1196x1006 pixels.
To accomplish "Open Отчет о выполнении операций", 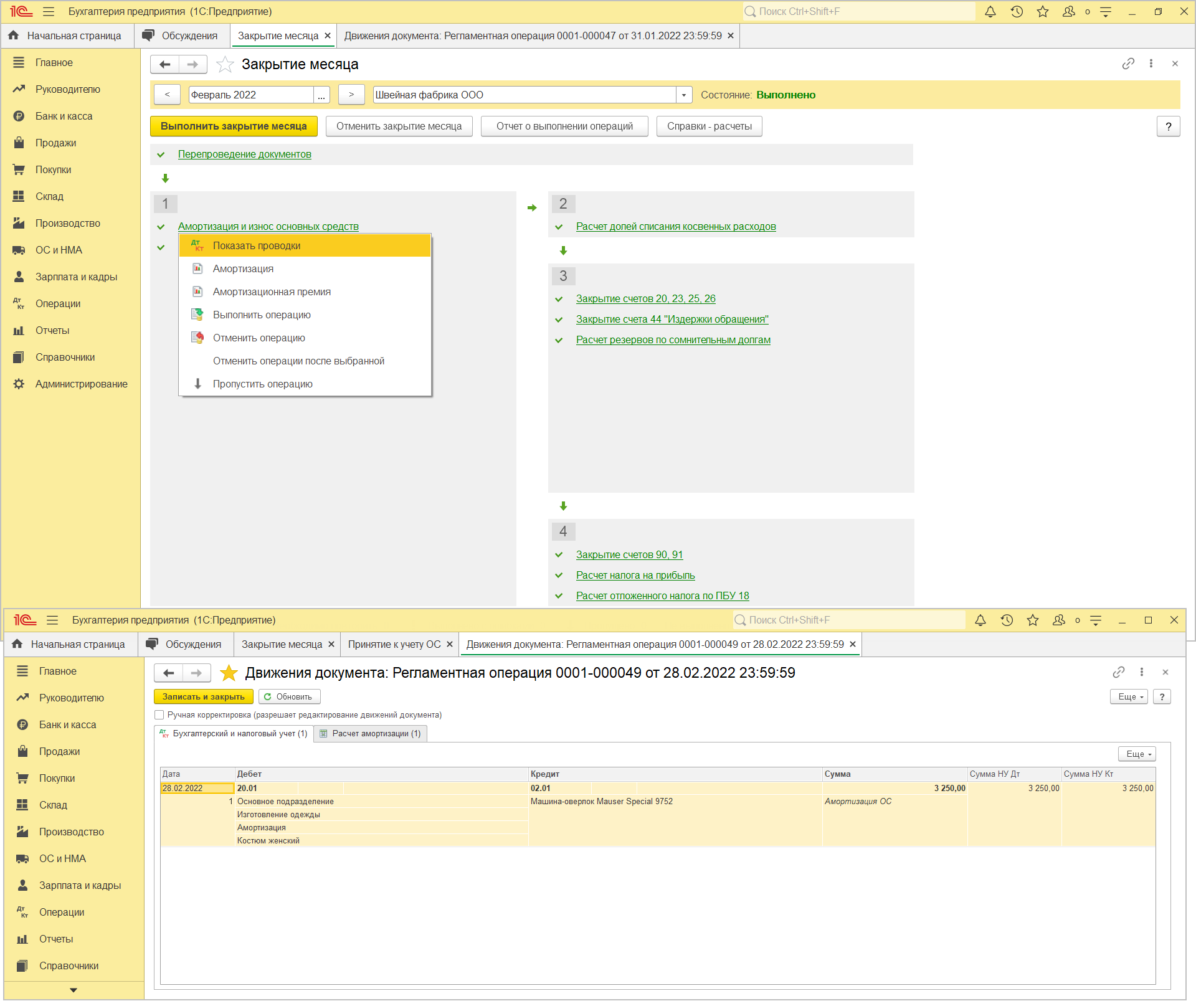I will coord(564,126).
